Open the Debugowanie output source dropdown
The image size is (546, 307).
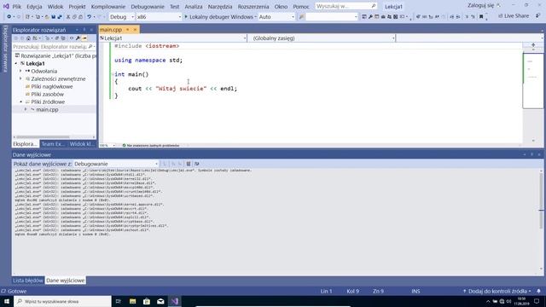tap(116, 164)
